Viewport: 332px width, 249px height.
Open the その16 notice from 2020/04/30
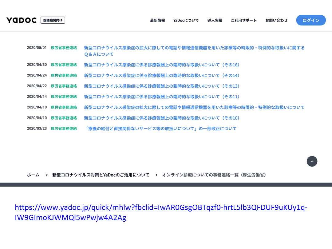pos(161,65)
